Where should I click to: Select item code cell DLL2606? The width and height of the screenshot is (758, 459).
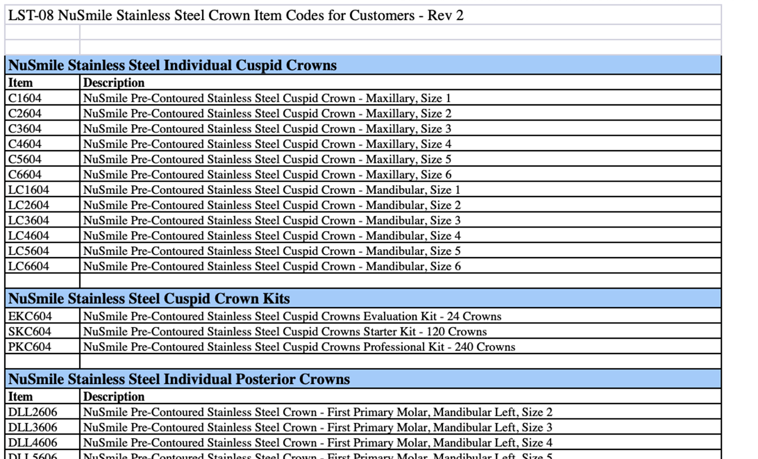coord(42,412)
